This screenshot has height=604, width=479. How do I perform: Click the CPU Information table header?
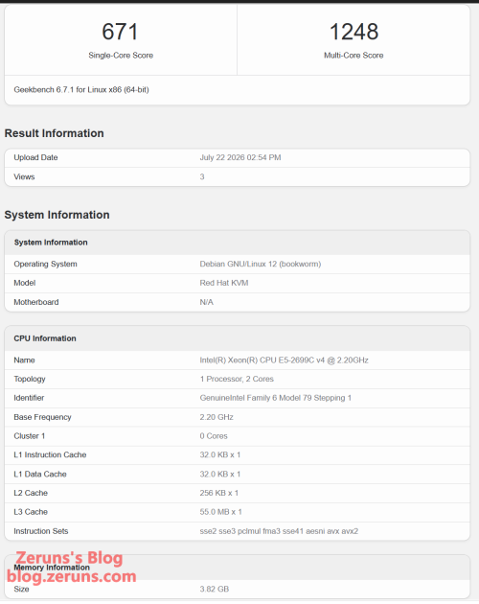click(x=238, y=338)
